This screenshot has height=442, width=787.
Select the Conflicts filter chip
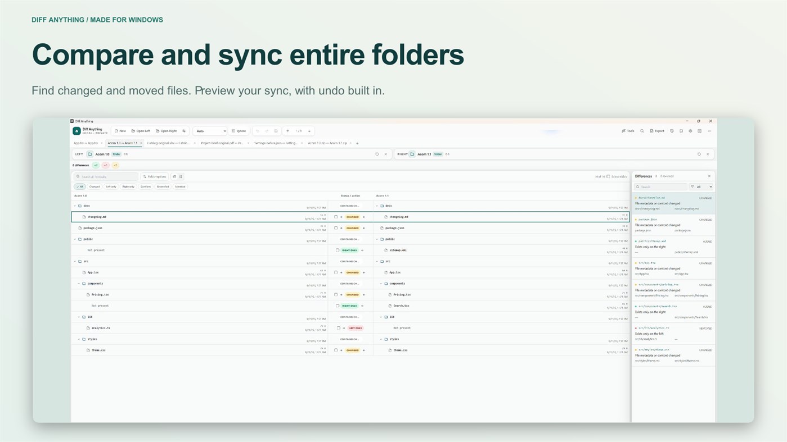click(x=146, y=186)
